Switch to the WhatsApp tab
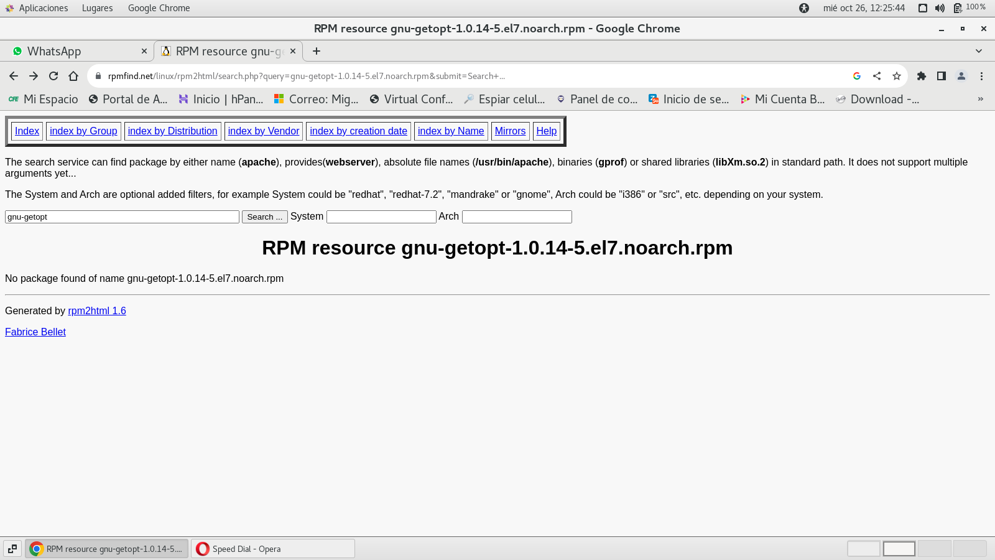 pyautogui.click(x=75, y=51)
